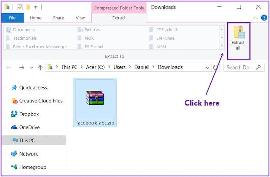
Task: Click the Properties quick access icon
Action: coord(20,7)
